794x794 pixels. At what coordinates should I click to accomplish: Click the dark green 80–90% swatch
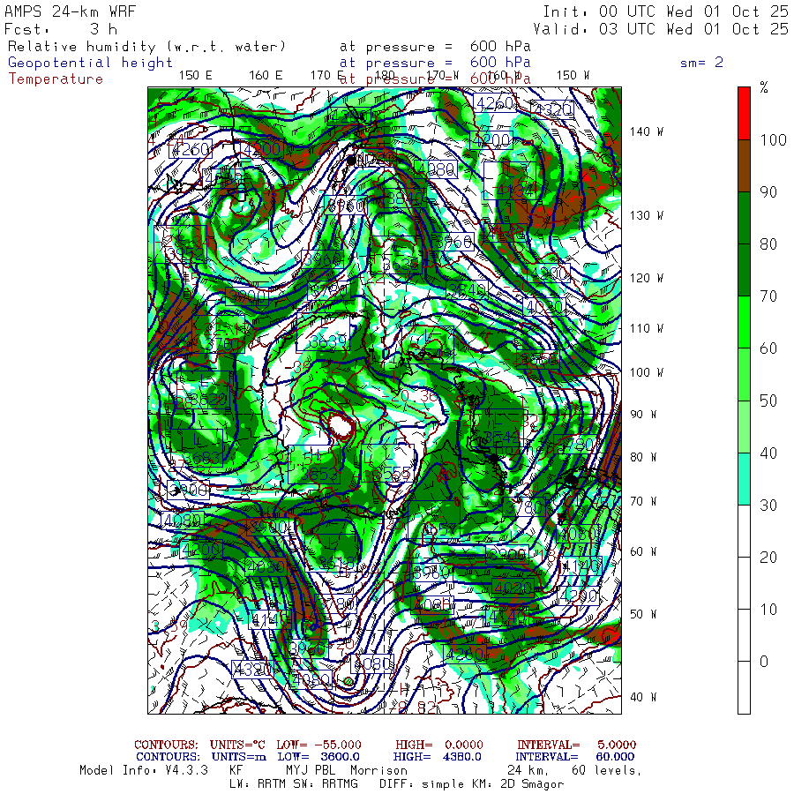744,218
